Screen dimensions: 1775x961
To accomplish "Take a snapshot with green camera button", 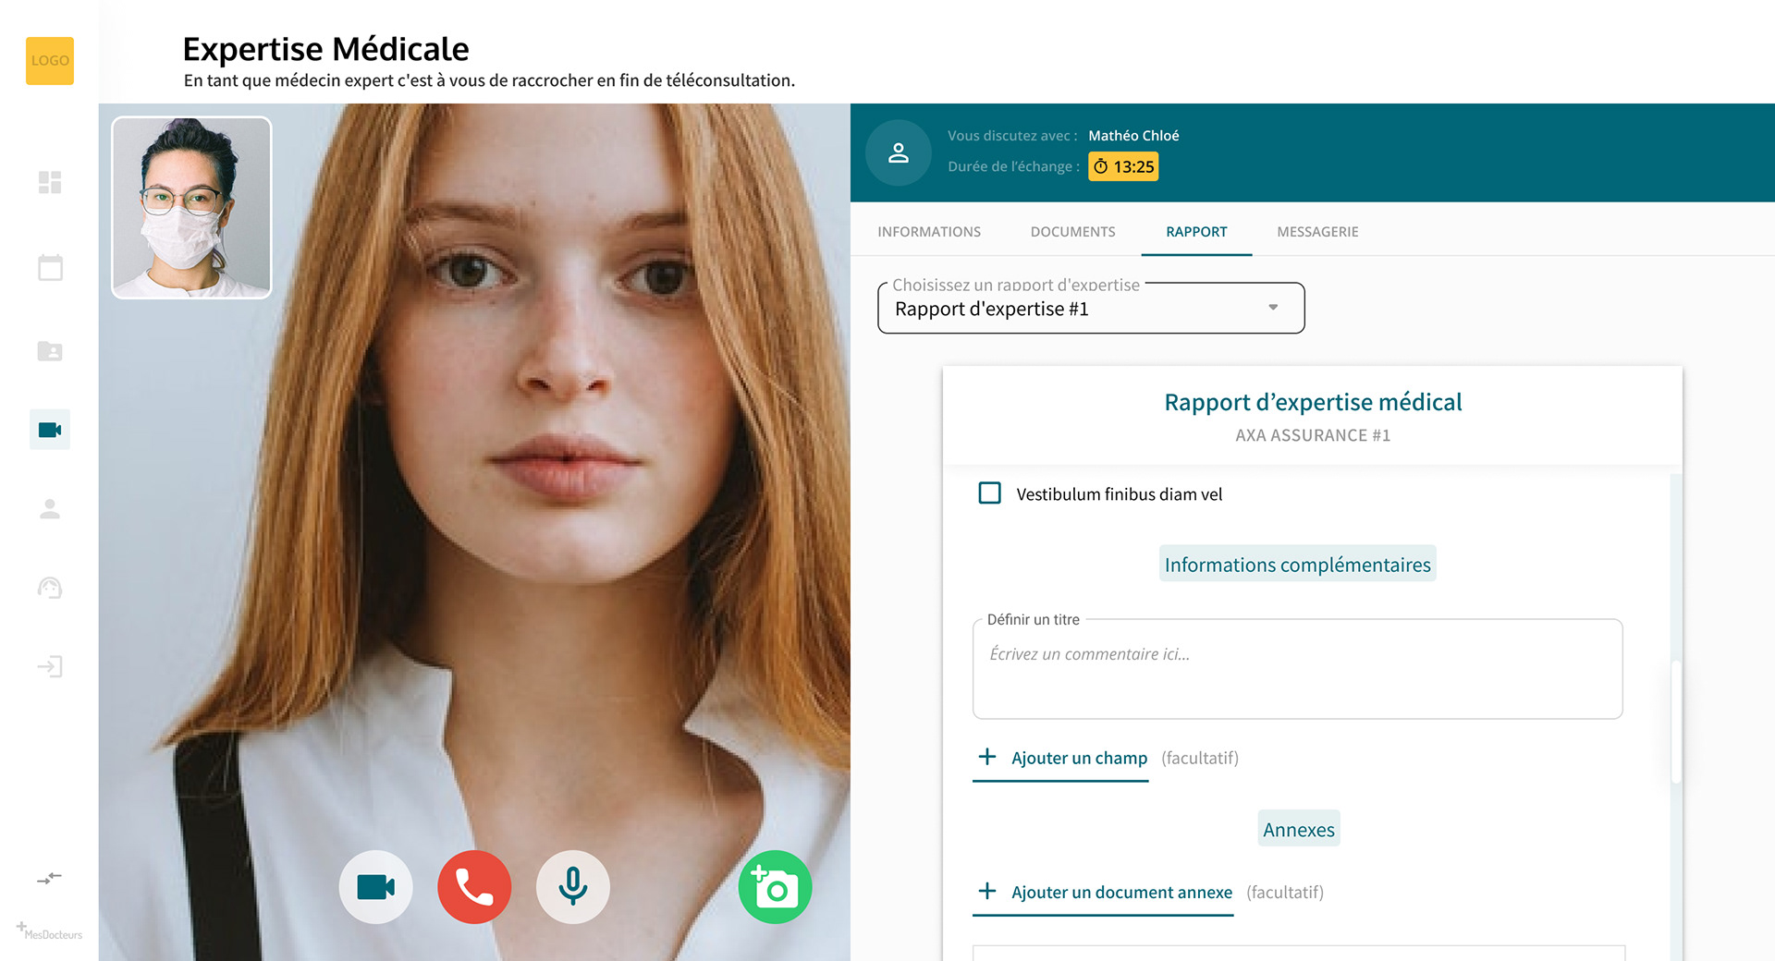I will tap(775, 887).
